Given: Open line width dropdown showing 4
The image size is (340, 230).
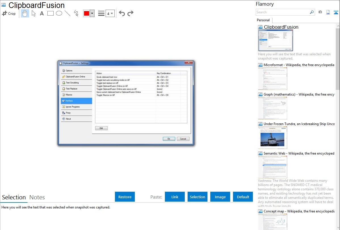Looking at the screenshot, I should pyautogui.click(x=110, y=13).
